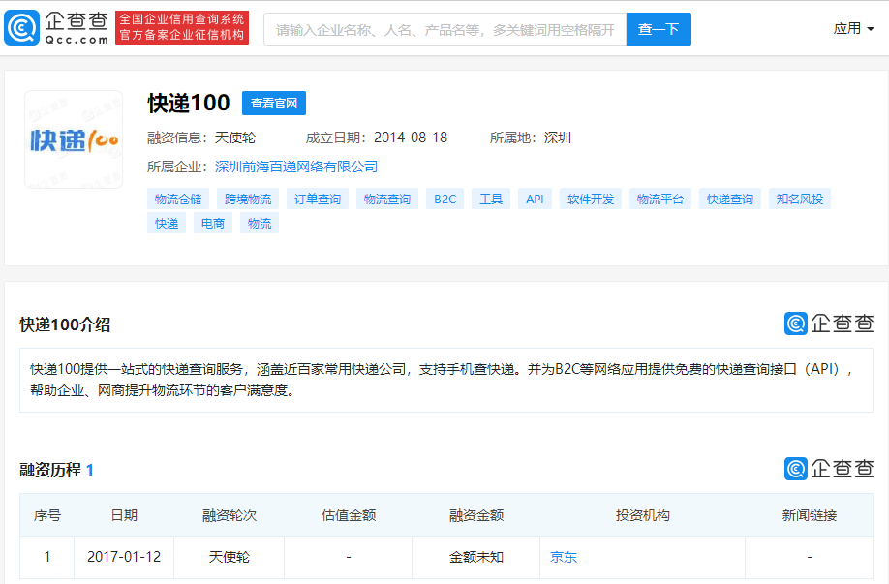This screenshot has width=889, height=584.
Task: Click the 快递100 company logo thumbnail
Action: point(74,139)
